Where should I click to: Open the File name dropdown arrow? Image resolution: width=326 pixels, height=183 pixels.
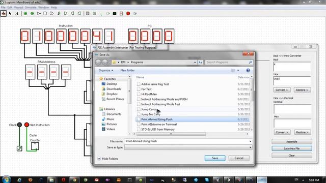click(x=250, y=141)
